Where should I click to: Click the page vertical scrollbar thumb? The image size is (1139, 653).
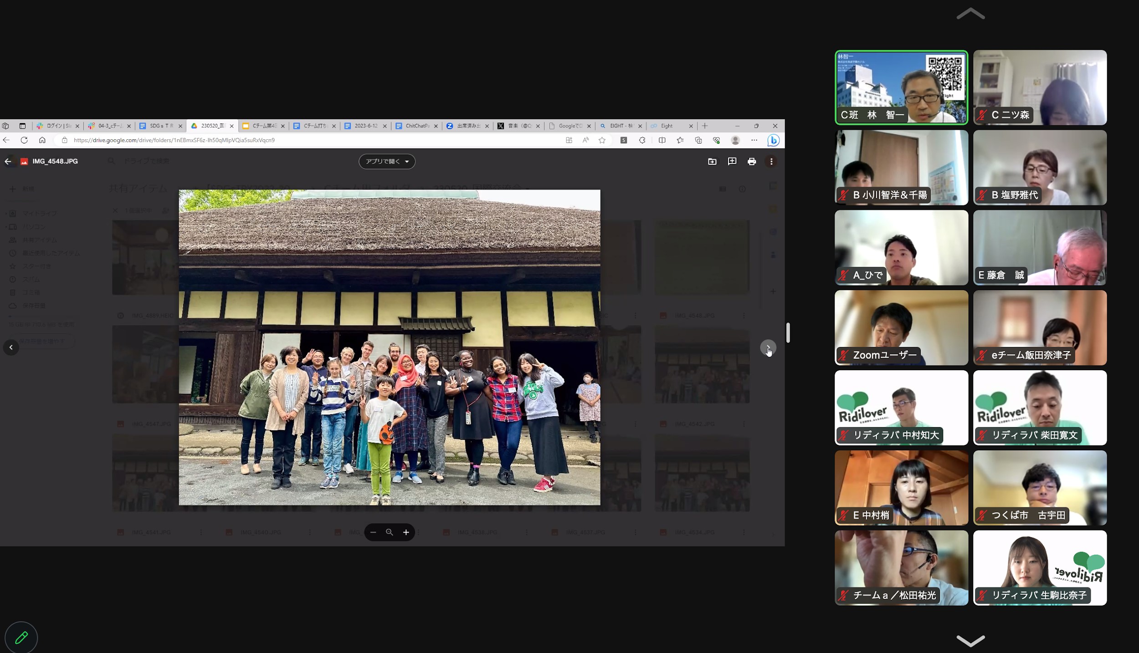[788, 333]
